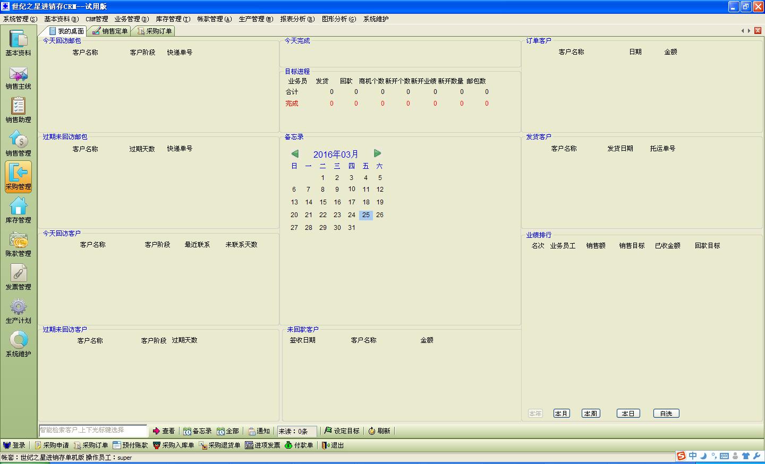
Task: Click the 发票管理 paperclip icon
Action: coord(18,275)
